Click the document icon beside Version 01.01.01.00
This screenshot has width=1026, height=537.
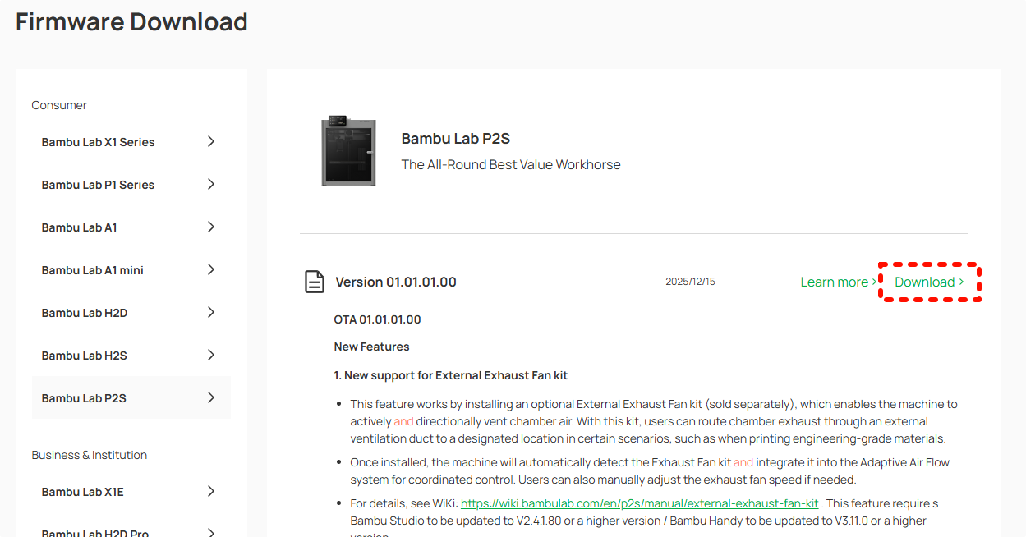[314, 282]
